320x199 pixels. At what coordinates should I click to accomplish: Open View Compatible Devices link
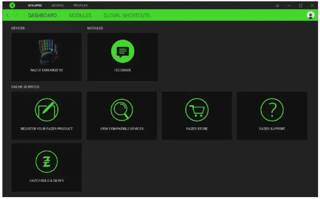pyautogui.click(x=122, y=129)
